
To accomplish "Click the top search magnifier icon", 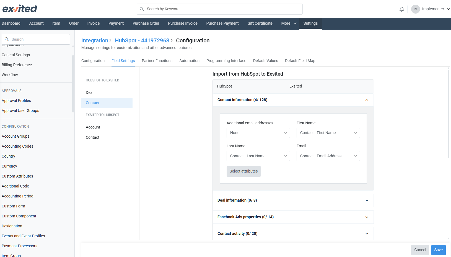I will pyautogui.click(x=142, y=9).
